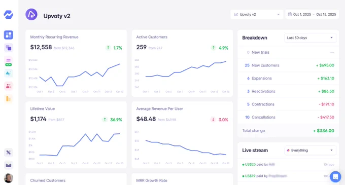Expand the Upvoty v2 account dropdown
345x185 pixels.
[257, 15]
